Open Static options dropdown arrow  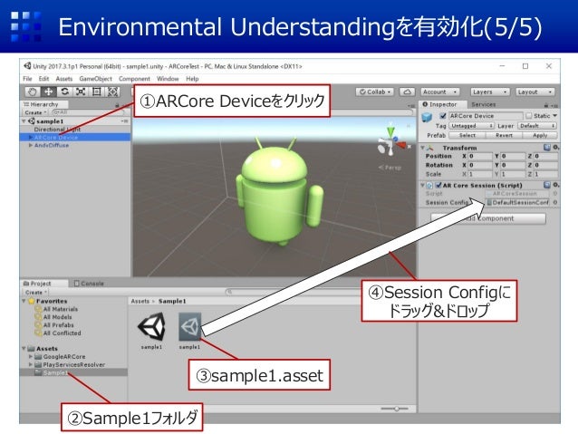(554, 116)
